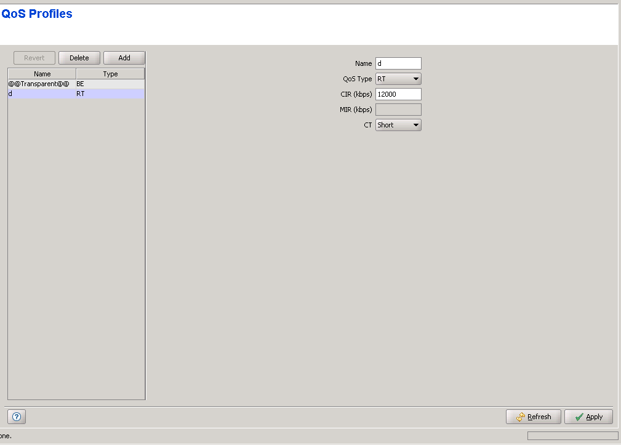Click the Apply button with green checkmark
Image resolution: width=621 pixels, height=445 pixels.
tap(588, 417)
